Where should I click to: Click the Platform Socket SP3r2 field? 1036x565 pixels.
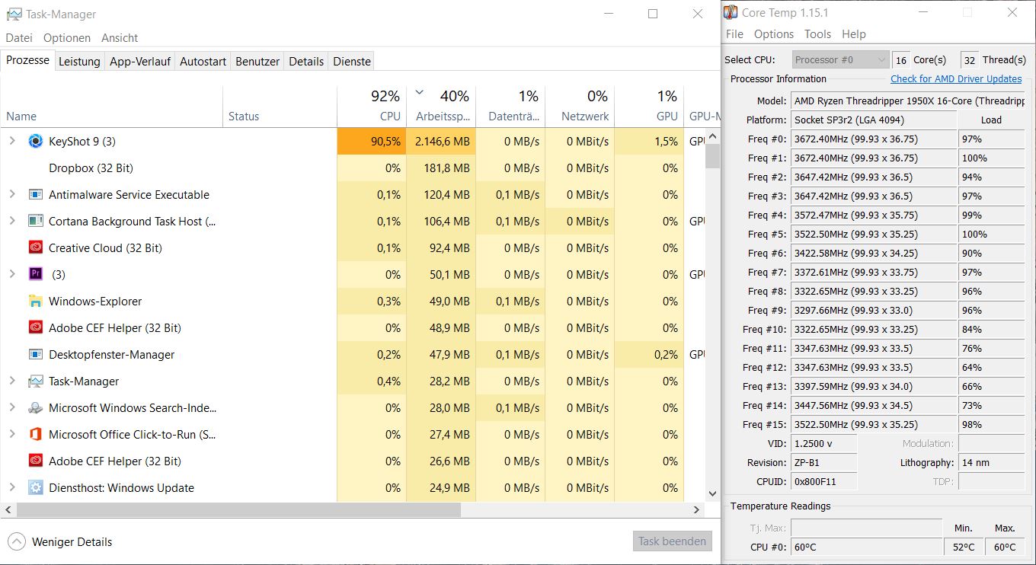[x=874, y=120]
